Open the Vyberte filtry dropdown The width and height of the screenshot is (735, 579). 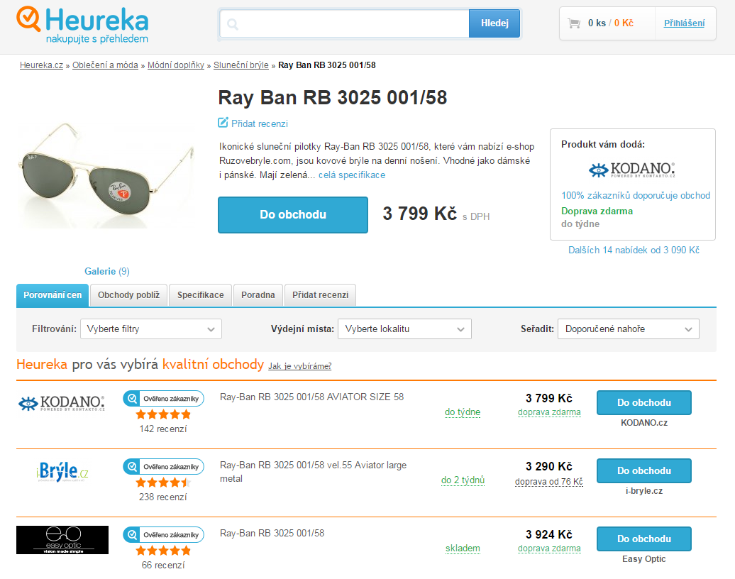pyautogui.click(x=151, y=329)
